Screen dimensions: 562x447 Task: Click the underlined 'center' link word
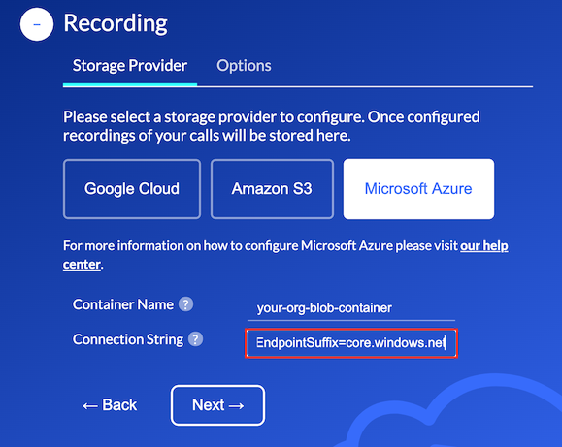tap(82, 265)
